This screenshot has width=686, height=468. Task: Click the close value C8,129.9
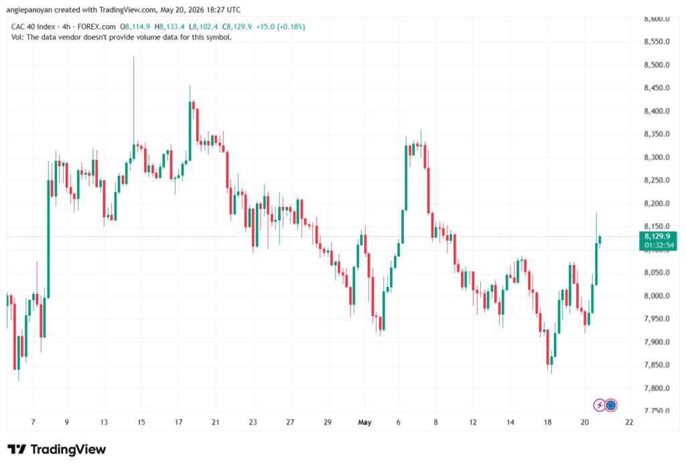pyautogui.click(x=236, y=27)
